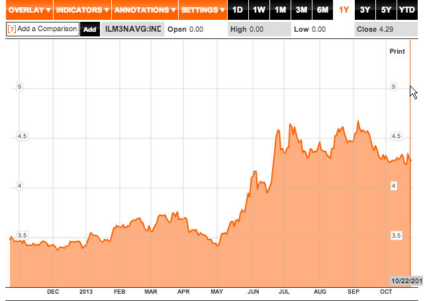Click the FEB x-axis label

pos(120,292)
